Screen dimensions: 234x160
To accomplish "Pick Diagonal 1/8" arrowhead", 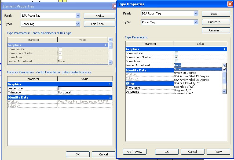I will (x=198, y=90).
